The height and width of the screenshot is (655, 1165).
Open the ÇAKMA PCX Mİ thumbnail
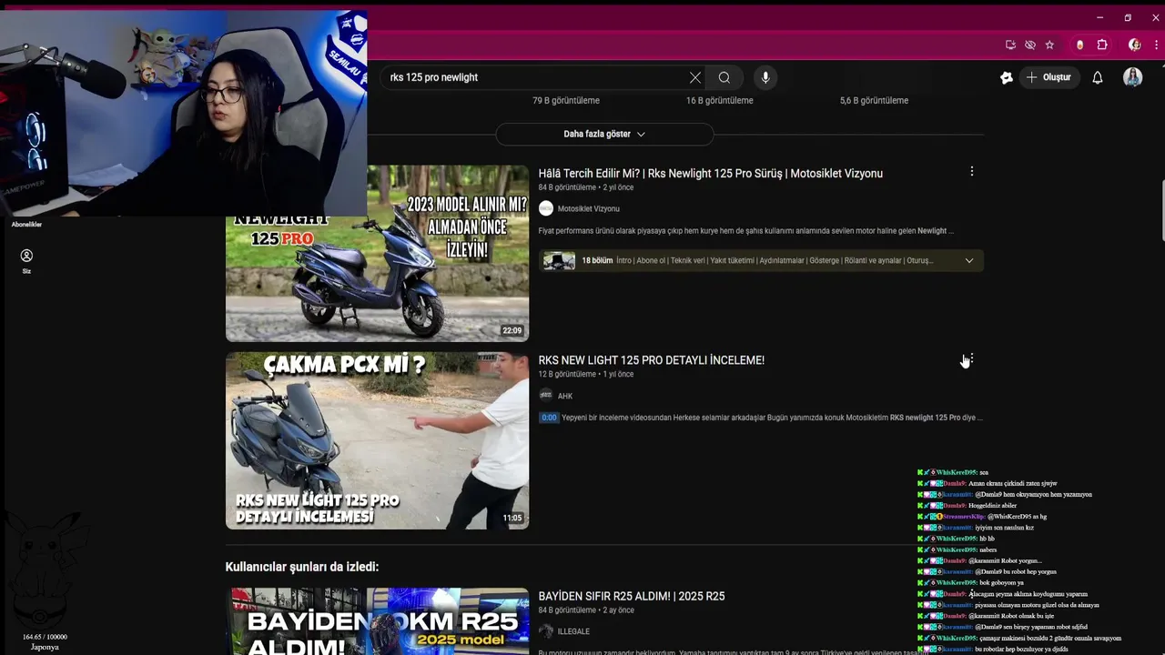click(x=377, y=440)
